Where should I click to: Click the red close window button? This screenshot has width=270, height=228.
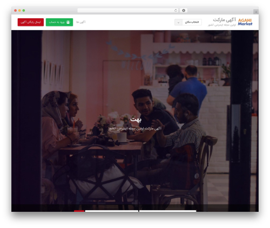(16, 11)
